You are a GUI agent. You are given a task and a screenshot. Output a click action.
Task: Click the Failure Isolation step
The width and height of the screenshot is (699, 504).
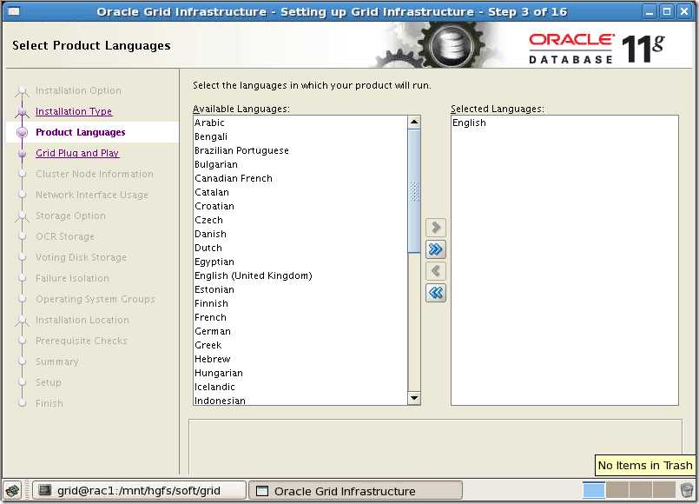(x=72, y=278)
